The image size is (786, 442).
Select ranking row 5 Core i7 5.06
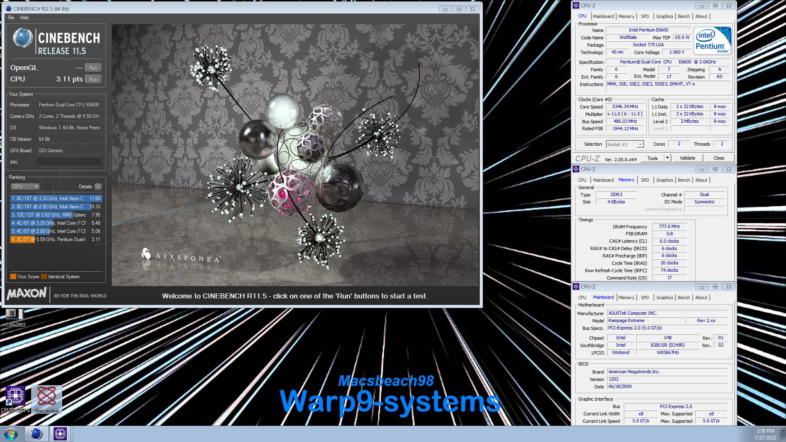pyautogui.click(x=56, y=231)
